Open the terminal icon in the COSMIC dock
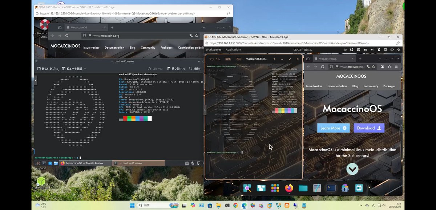This screenshot has width=436, height=210. tap(331, 188)
